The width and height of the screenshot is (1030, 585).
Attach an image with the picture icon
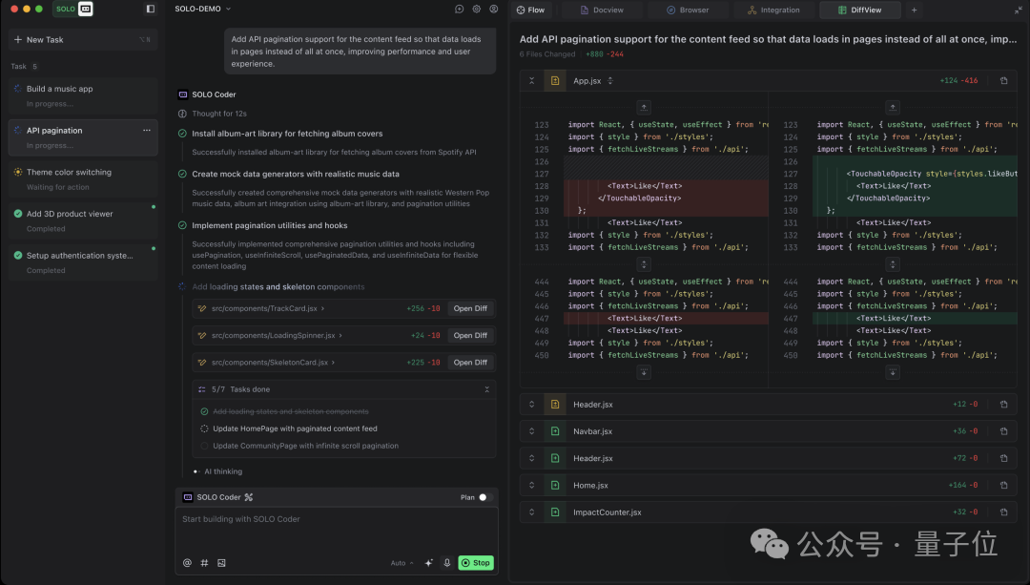click(221, 563)
